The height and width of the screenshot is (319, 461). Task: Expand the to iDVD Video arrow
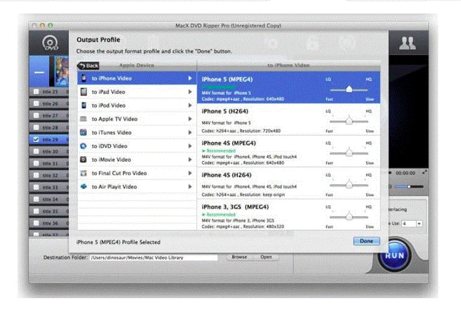point(190,146)
